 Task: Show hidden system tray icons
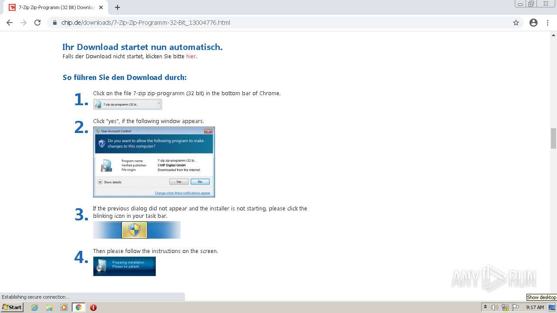click(x=485, y=307)
